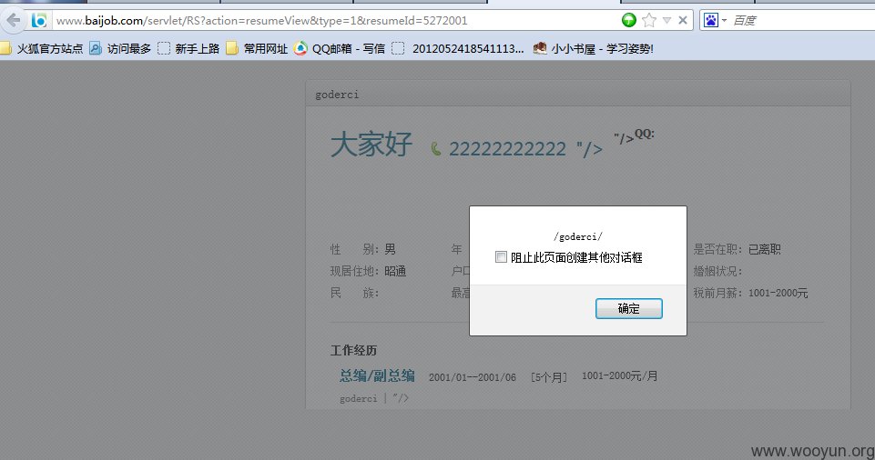This screenshot has width=875, height=460.
Task: Click the goderci resume header title
Action: (337, 95)
